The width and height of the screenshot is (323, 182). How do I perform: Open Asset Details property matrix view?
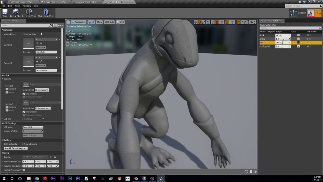[x=55, y=25]
